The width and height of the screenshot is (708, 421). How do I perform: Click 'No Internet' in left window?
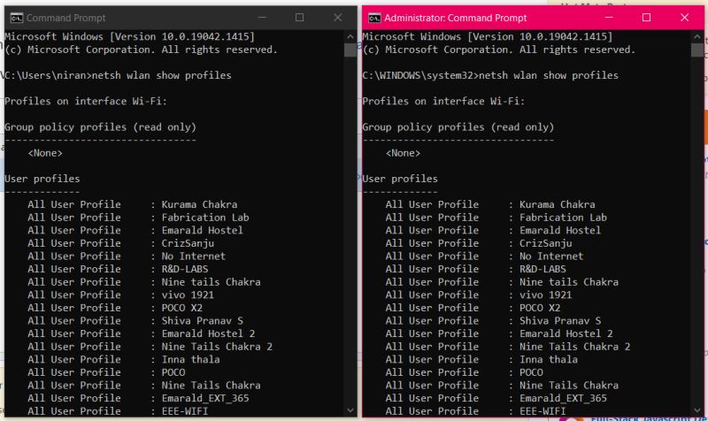coord(193,256)
